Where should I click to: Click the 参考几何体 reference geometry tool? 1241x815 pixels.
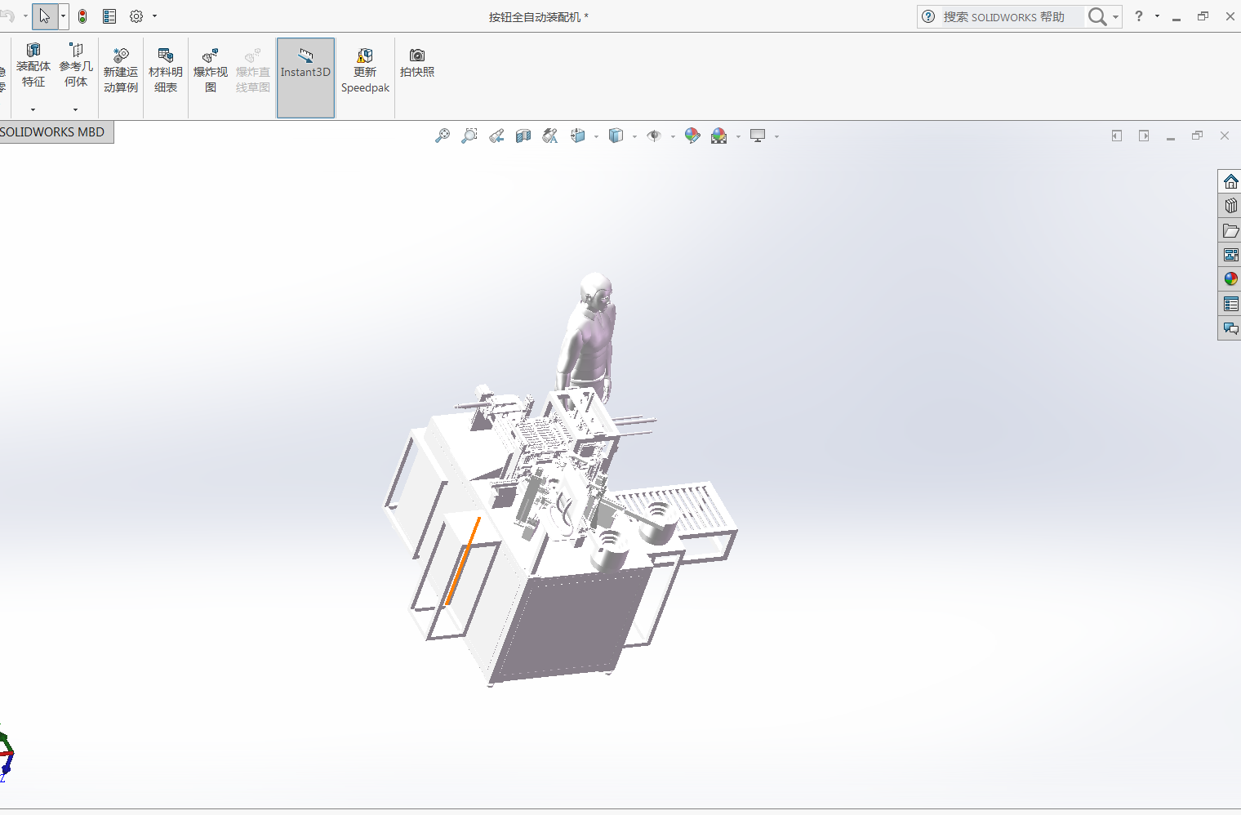pos(76,67)
